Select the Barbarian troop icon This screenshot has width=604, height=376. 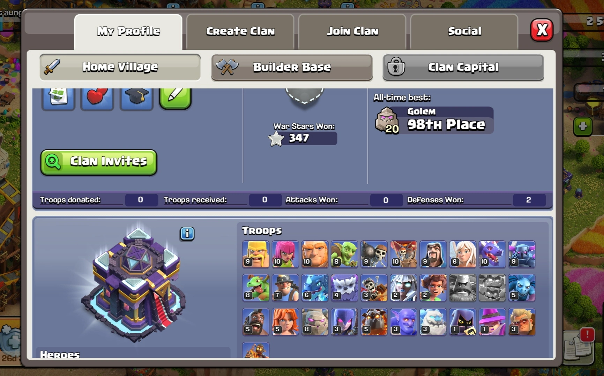point(256,254)
